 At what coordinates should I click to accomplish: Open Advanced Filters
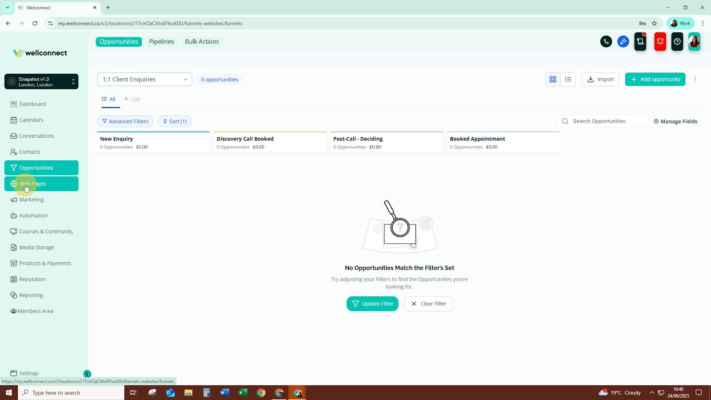point(125,121)
